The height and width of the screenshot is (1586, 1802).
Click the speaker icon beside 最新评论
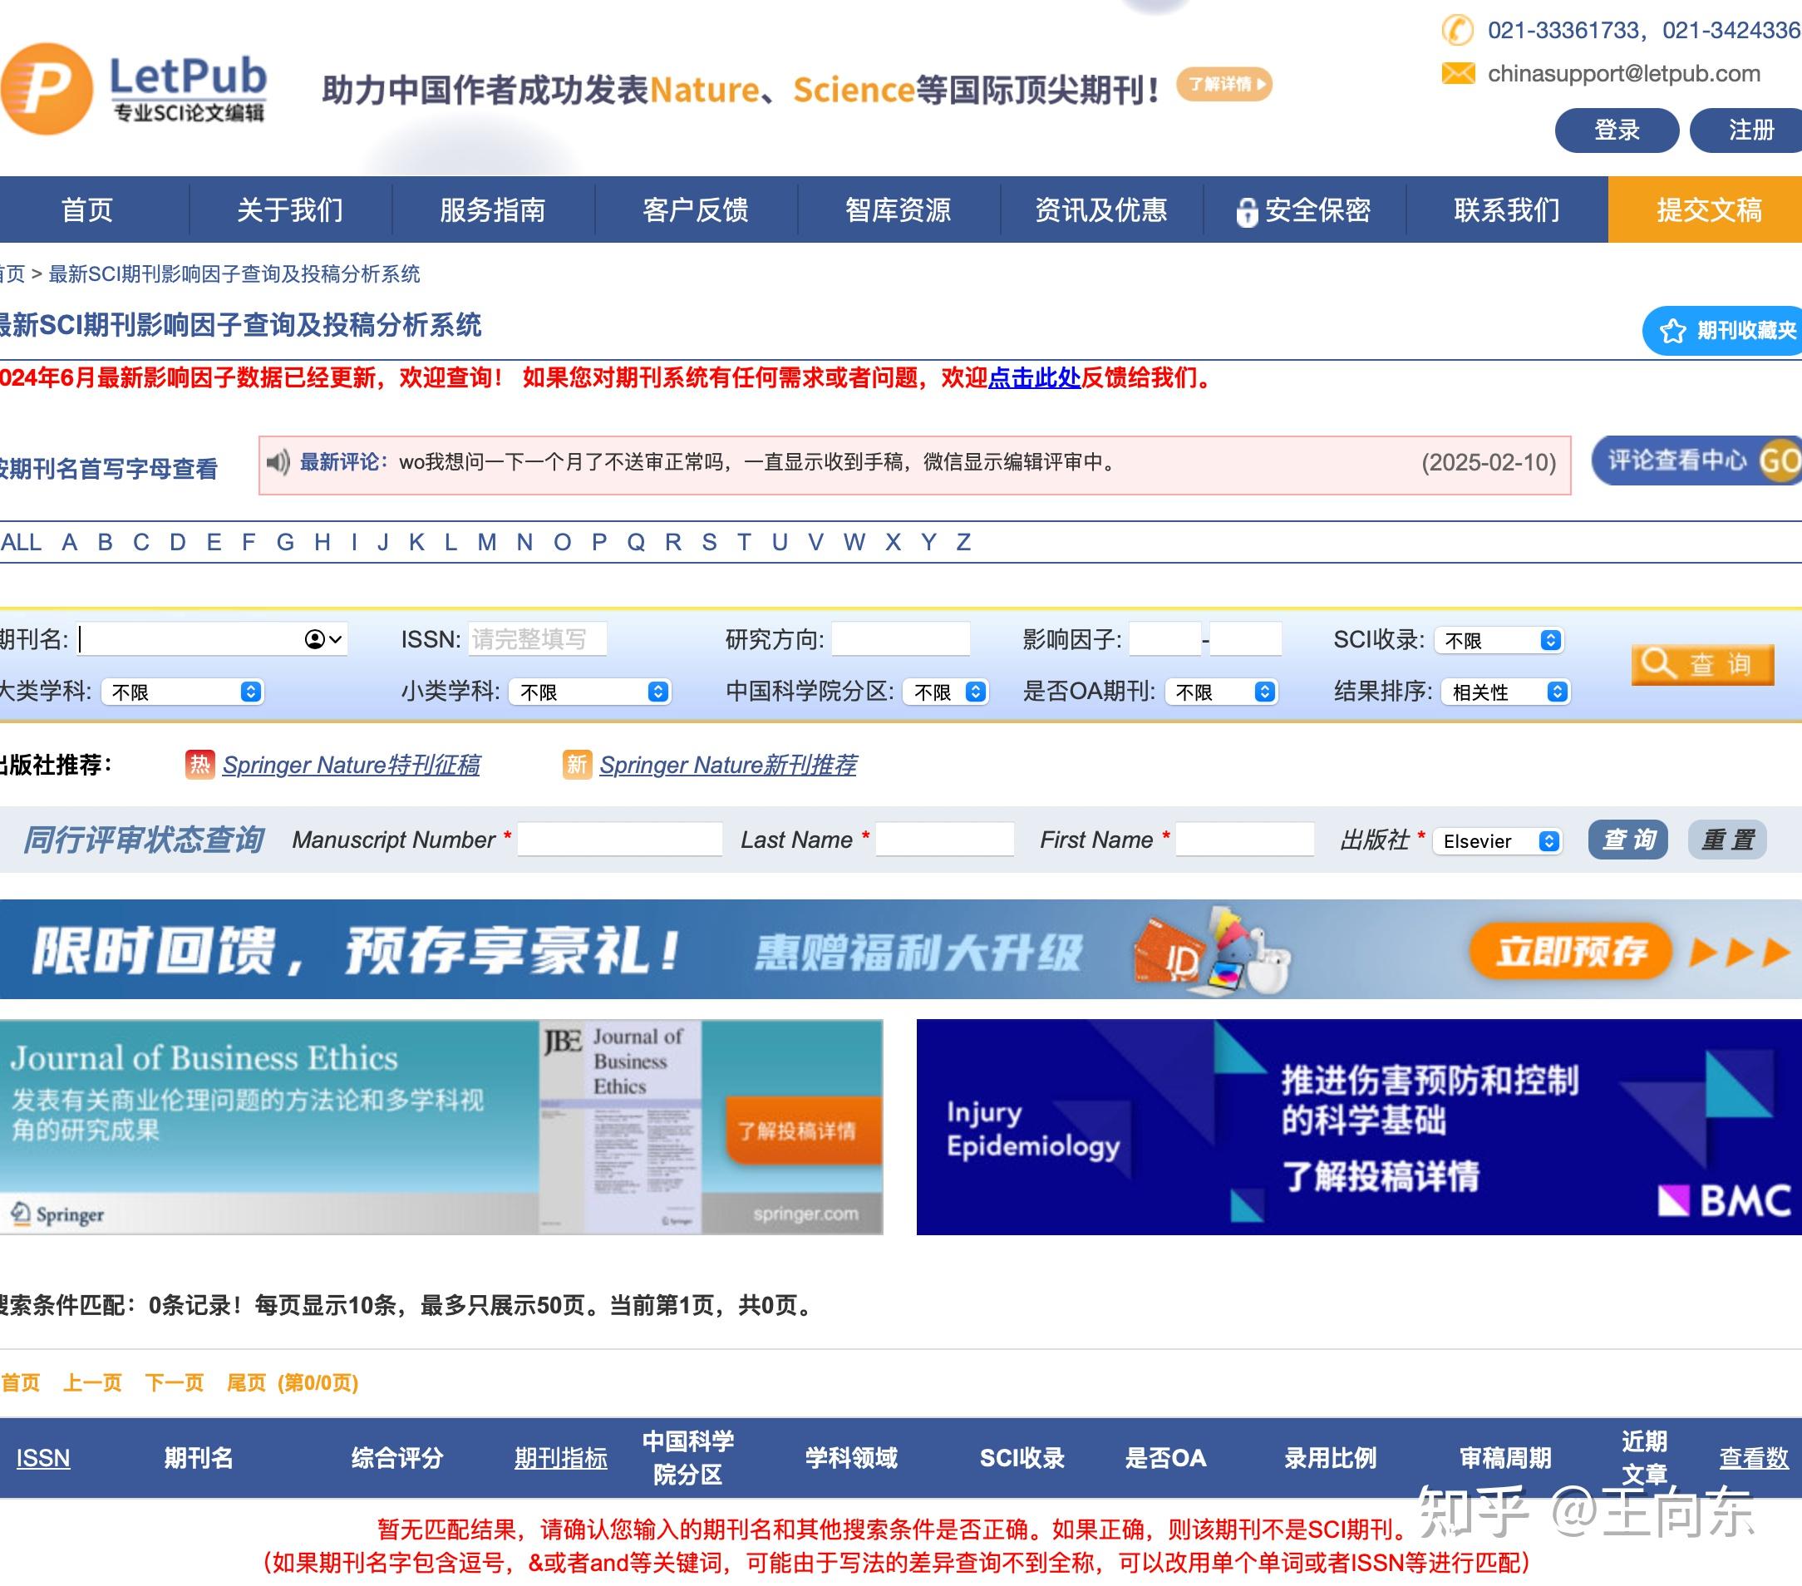pos(278,462)
